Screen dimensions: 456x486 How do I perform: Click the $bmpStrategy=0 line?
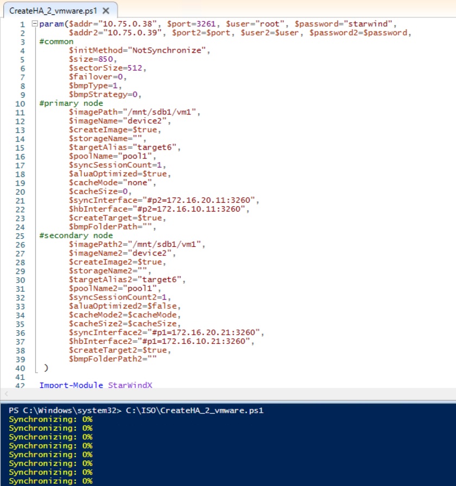coord(105,94)
